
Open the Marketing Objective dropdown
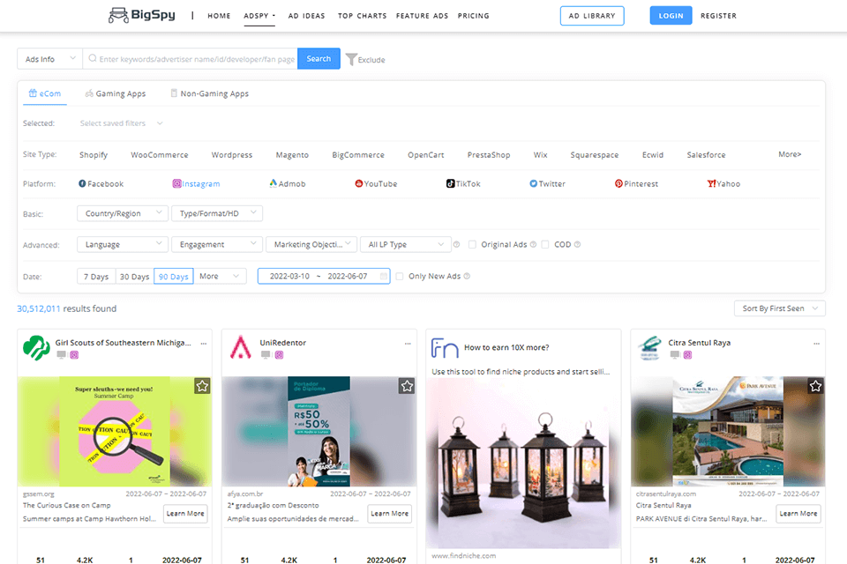[311, 244]
